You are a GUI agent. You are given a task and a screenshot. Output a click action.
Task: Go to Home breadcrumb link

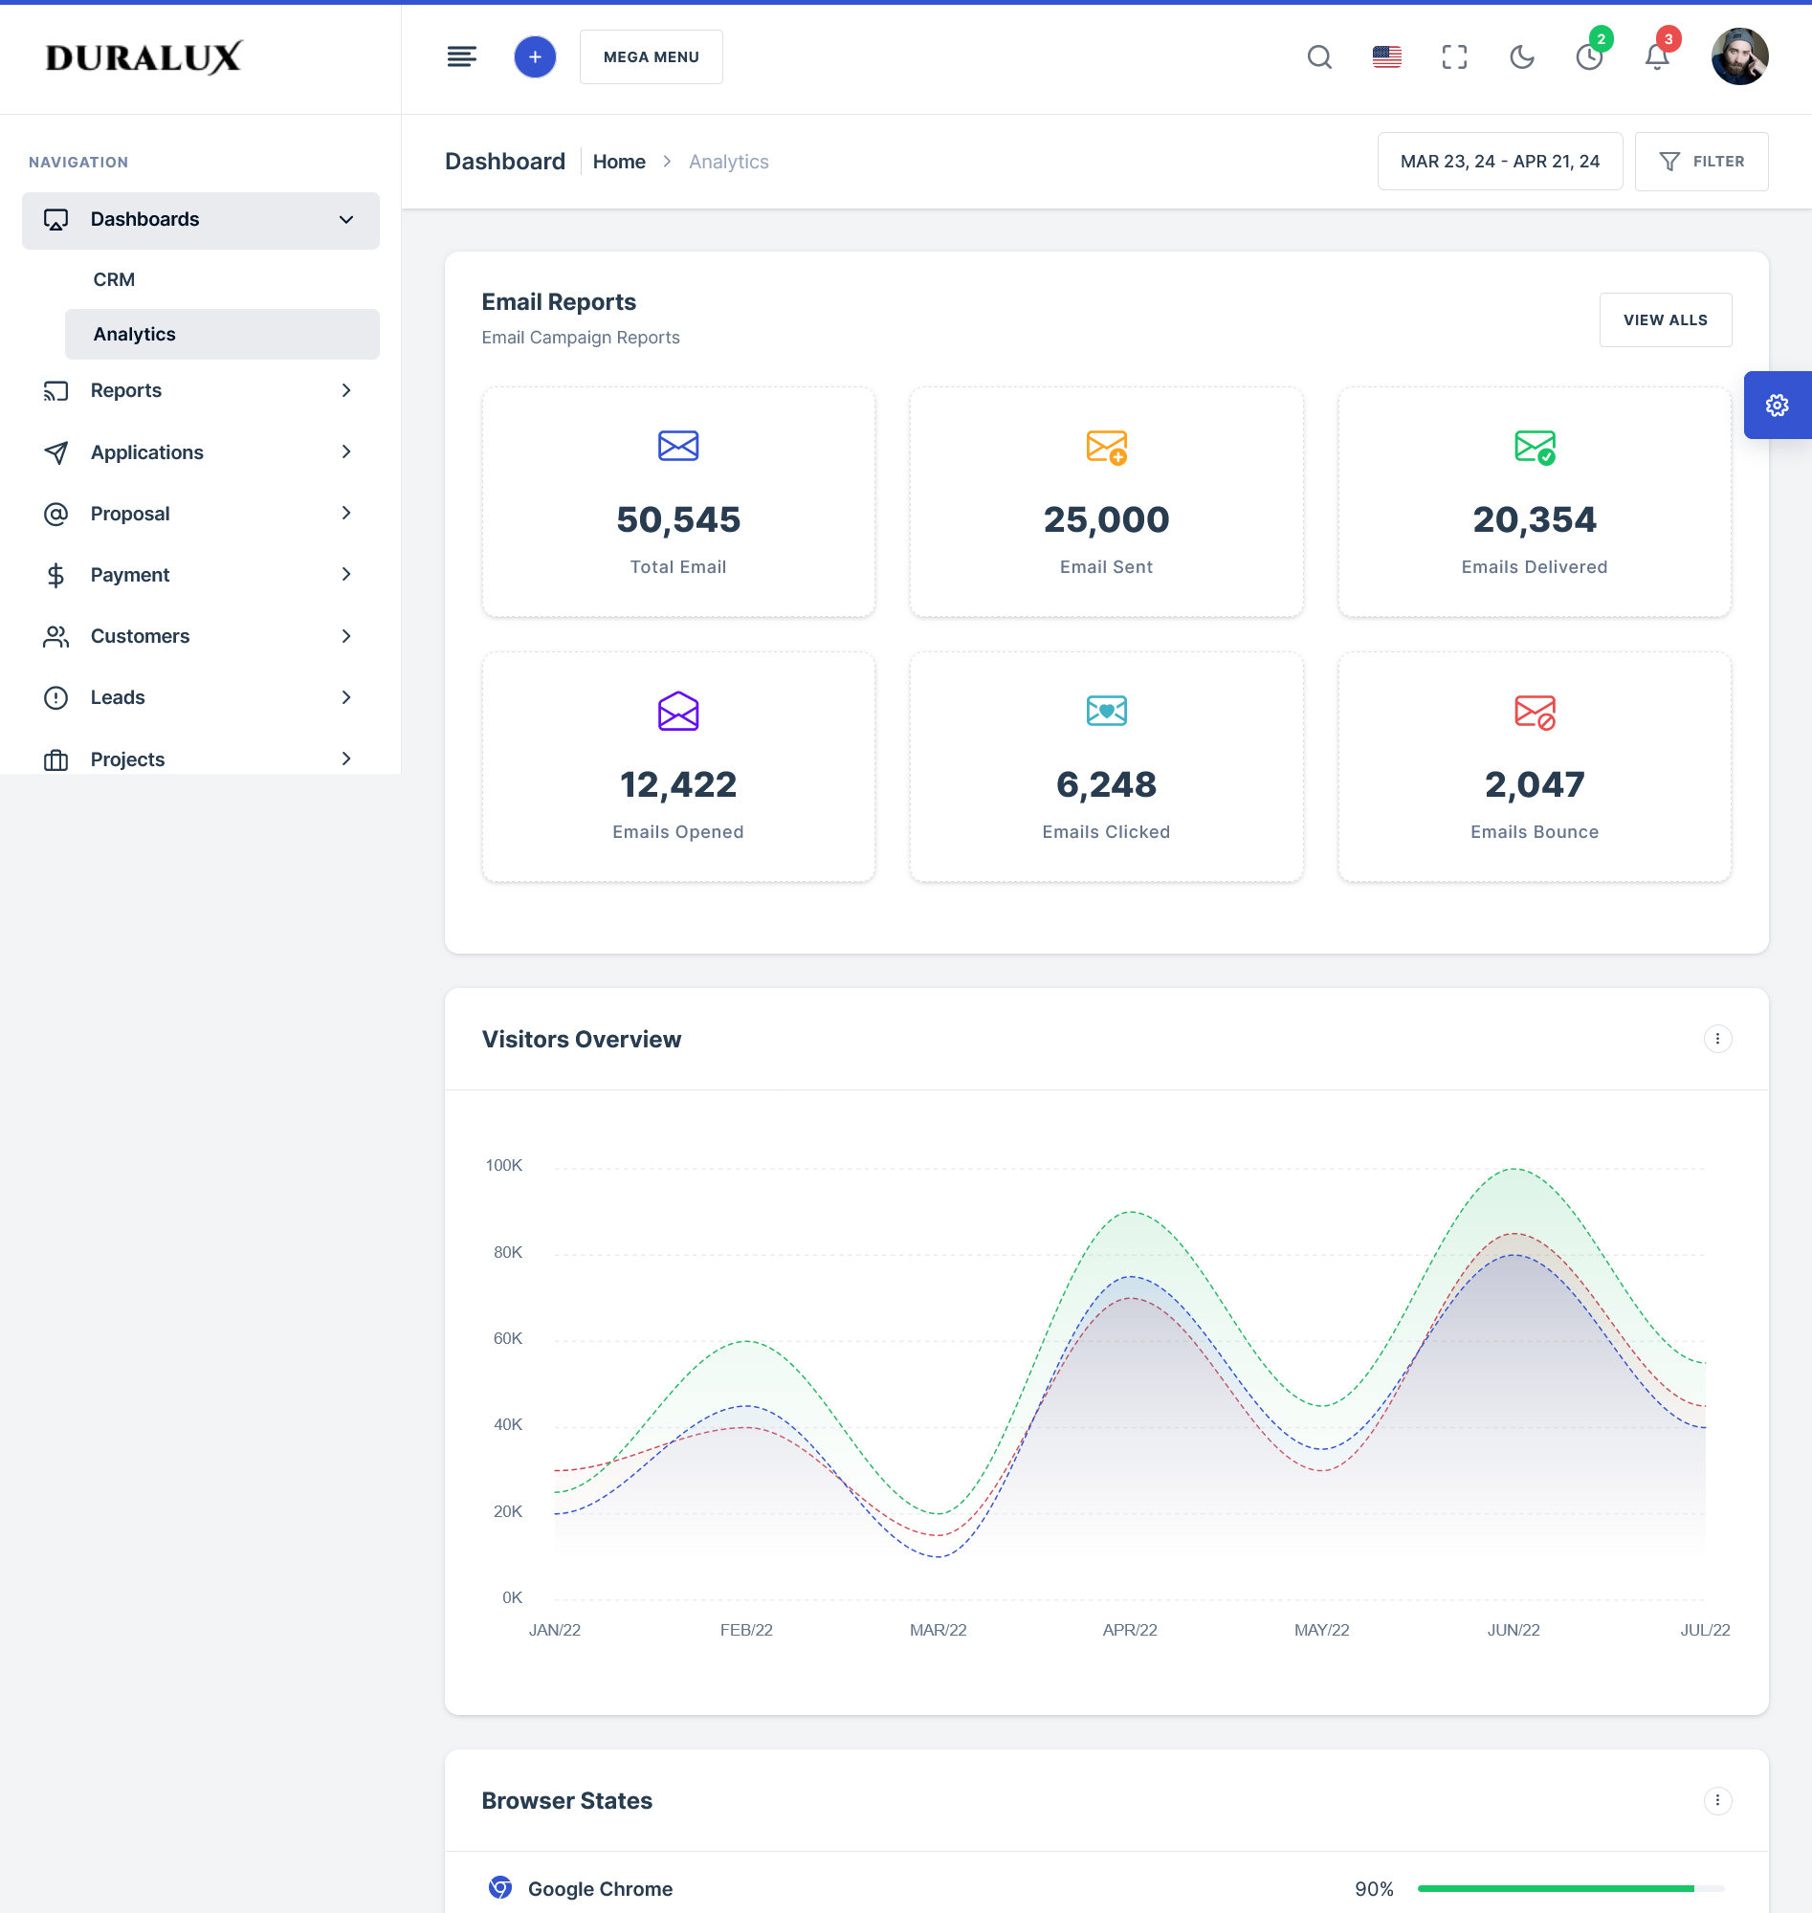[x=619, y=162]
